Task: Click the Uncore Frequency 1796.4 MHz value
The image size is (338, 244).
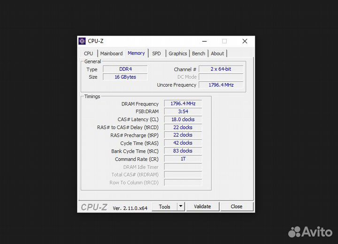Action: click(221, 85)
